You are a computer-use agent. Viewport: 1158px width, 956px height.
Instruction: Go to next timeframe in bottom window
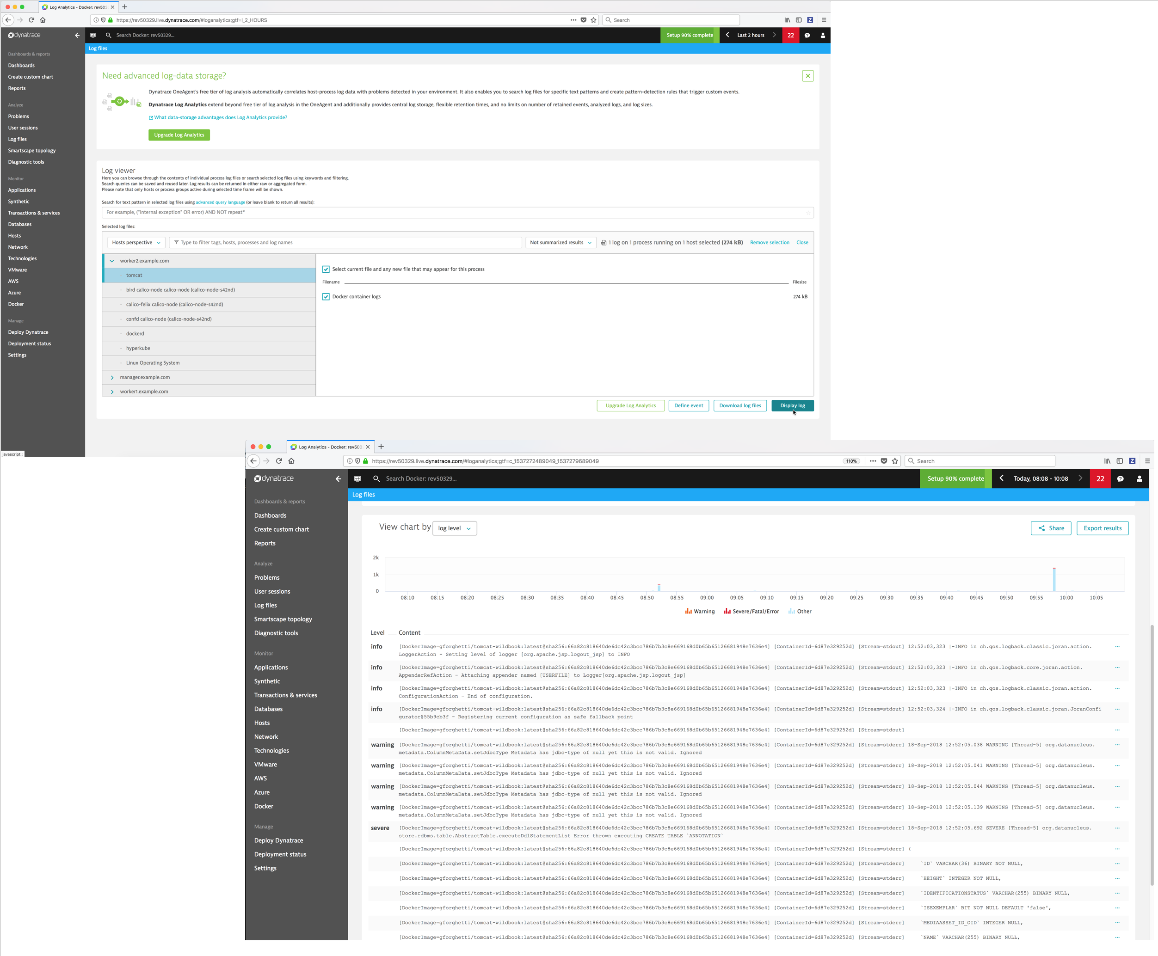1080,478
